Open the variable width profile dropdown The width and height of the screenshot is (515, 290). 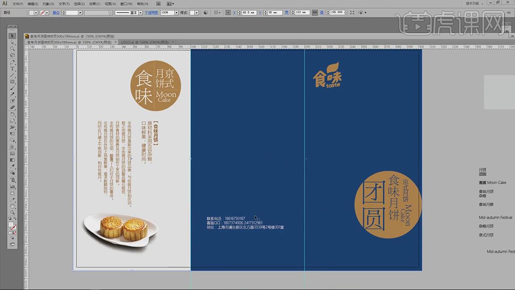click(x=111, y=12)
